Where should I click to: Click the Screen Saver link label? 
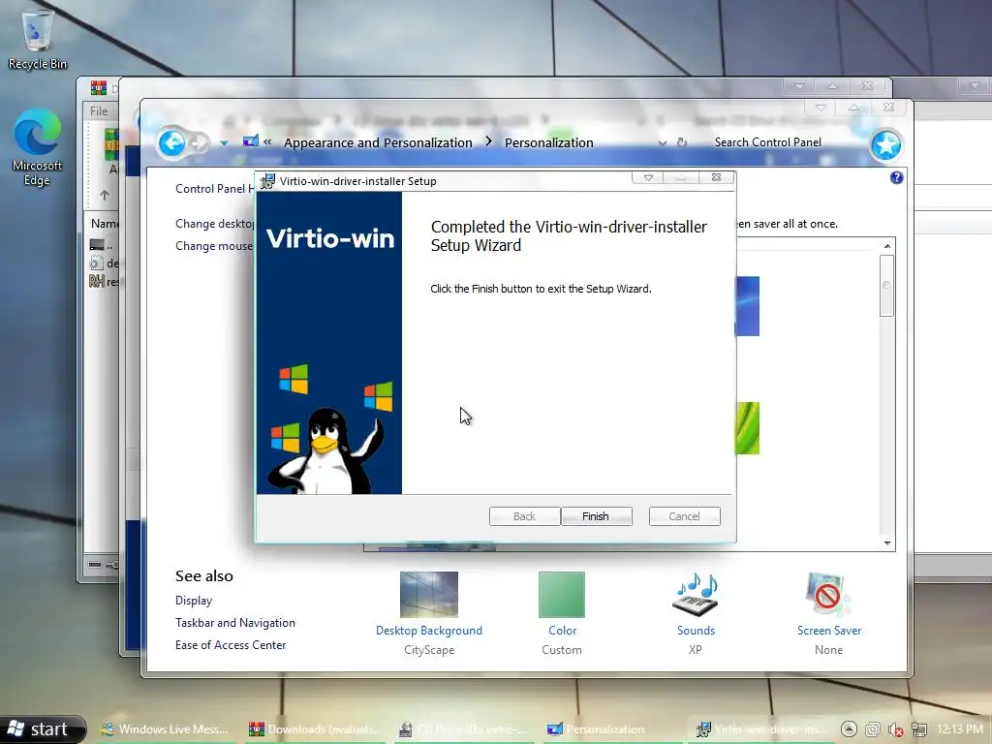click(829, 630)
